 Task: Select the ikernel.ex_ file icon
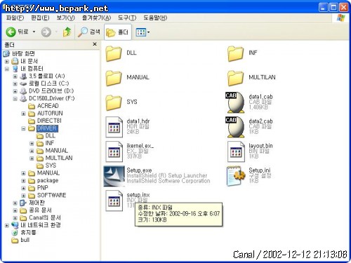point(114,151)
